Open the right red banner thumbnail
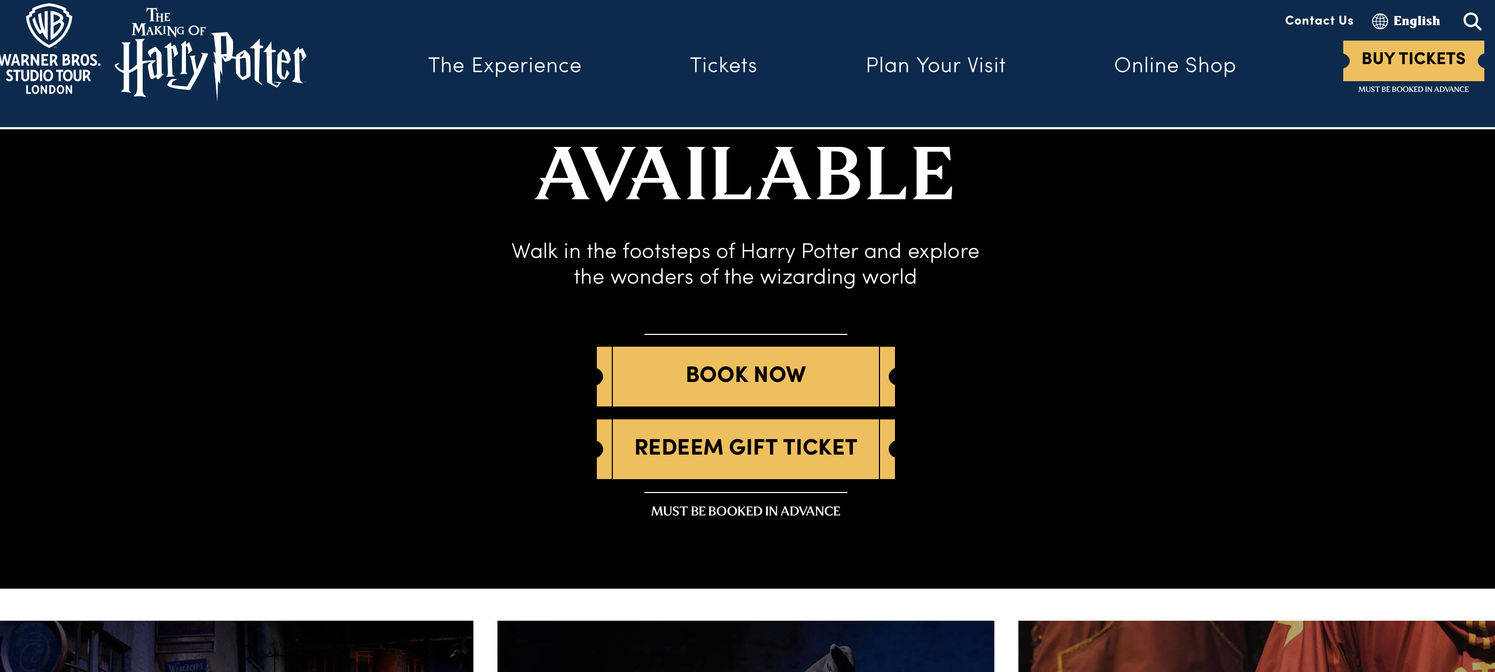The height and width of the screenshot is (672, 1495). (x=1257, y=646)
